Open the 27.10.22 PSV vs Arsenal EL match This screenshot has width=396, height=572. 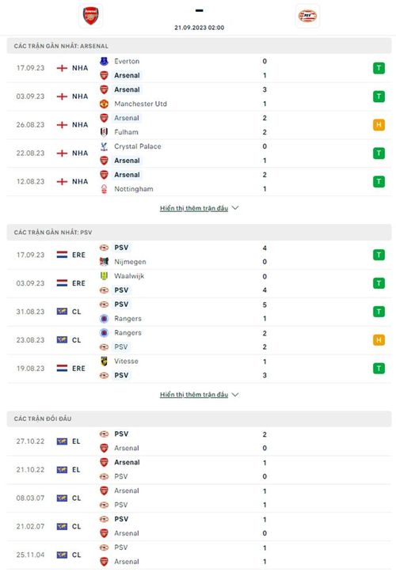[x=199, y=441]
